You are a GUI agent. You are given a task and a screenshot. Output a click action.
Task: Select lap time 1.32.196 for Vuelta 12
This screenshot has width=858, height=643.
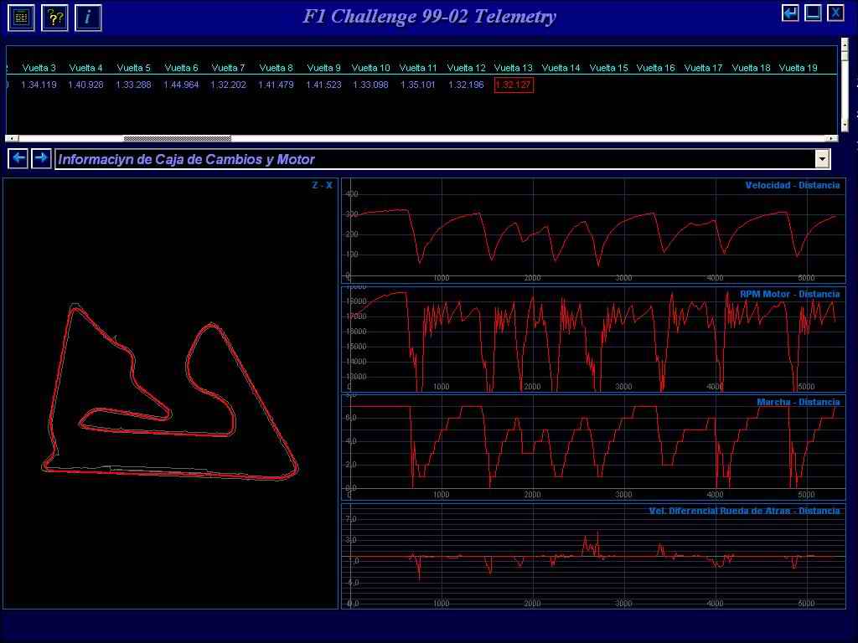click(466, 85)
